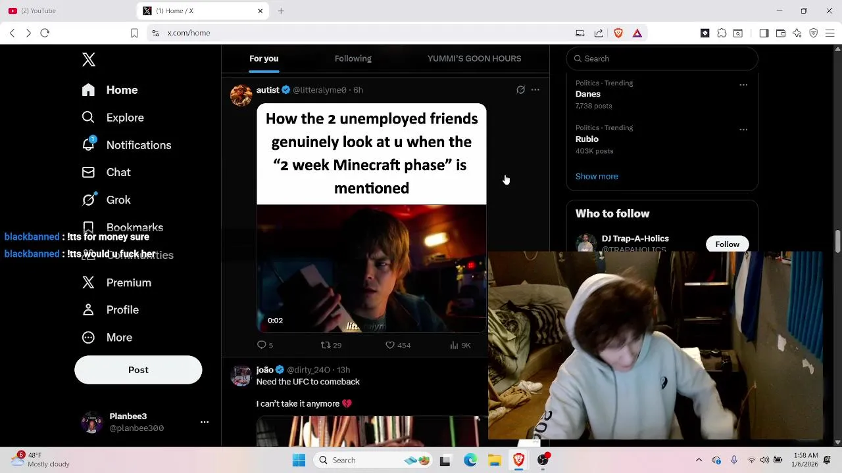Go forward in browser history
The width and height of the screenshot is (842, 473).
28,33
